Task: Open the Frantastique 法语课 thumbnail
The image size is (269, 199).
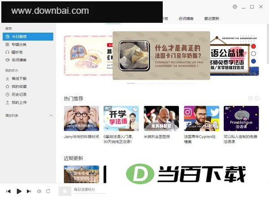Action: (x=241, y=119)
